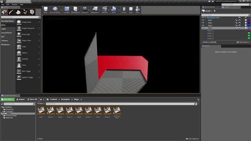Click the Save All button

(x=32, y=99)
